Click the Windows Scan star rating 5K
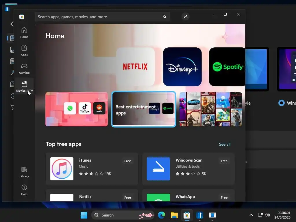The height and width of the screenshot is (222, 296). coord(191,174)
